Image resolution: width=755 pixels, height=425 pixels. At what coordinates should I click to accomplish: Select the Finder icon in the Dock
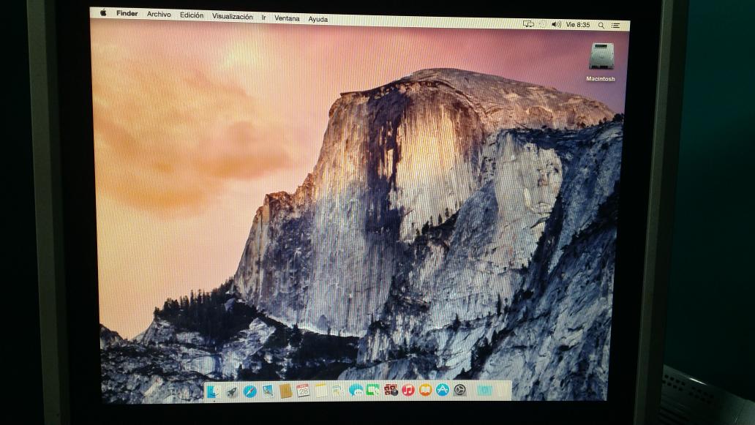tap(213, 393)
